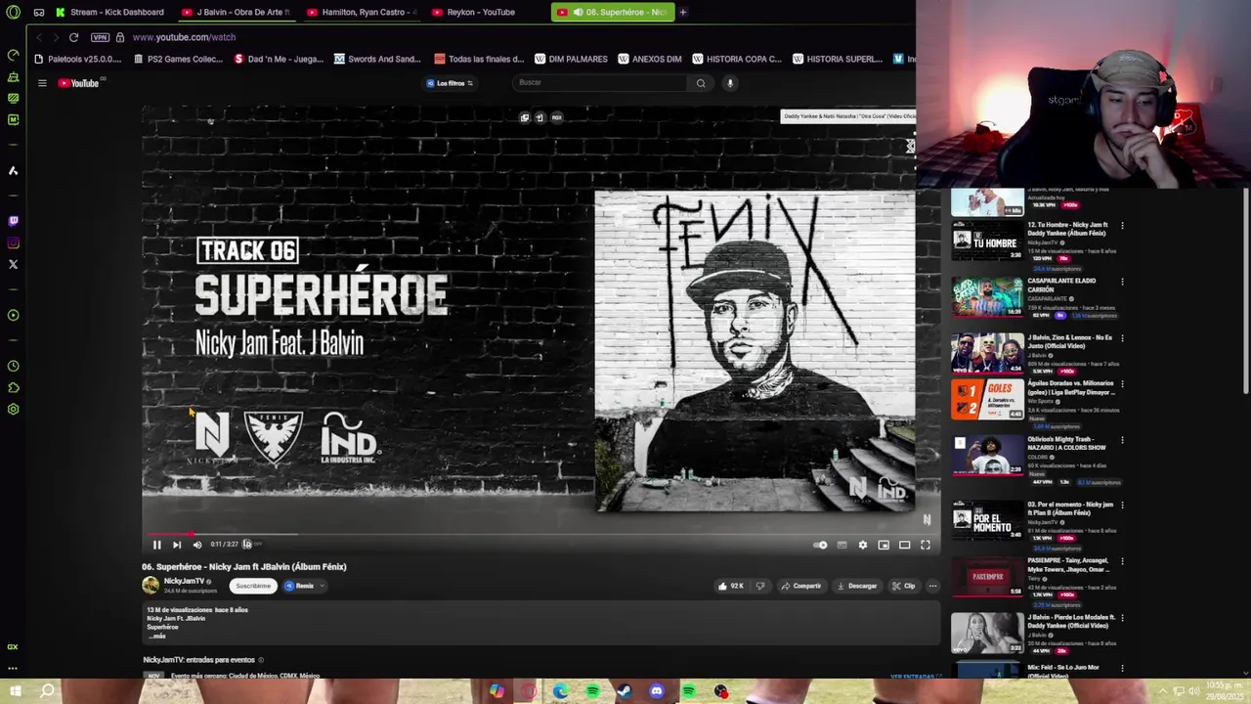Open the X icon in Opera sidebar

13,264
